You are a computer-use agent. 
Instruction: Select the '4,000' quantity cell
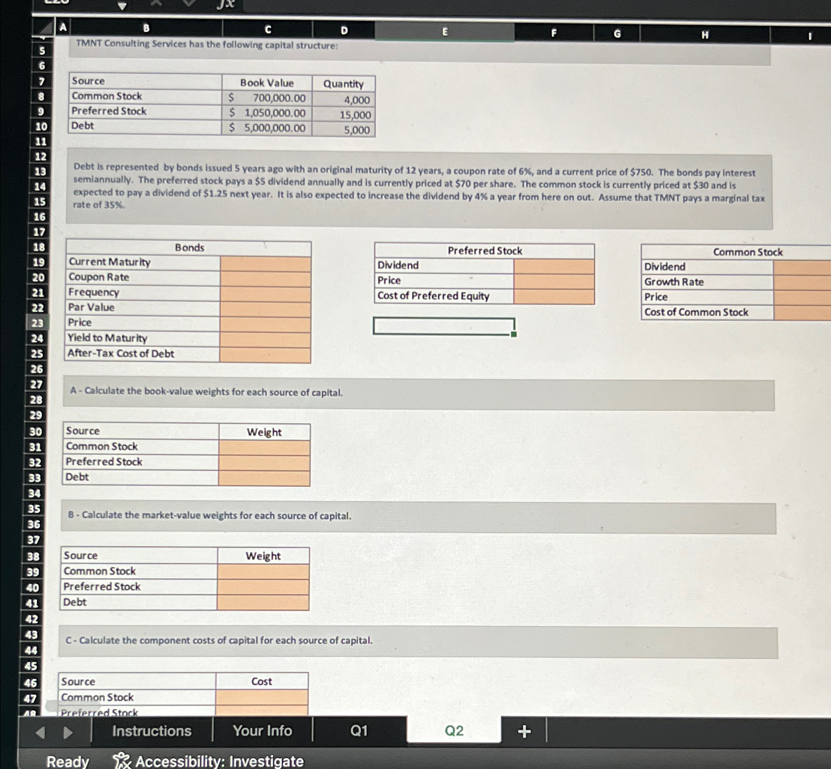[x=344, y=100]
